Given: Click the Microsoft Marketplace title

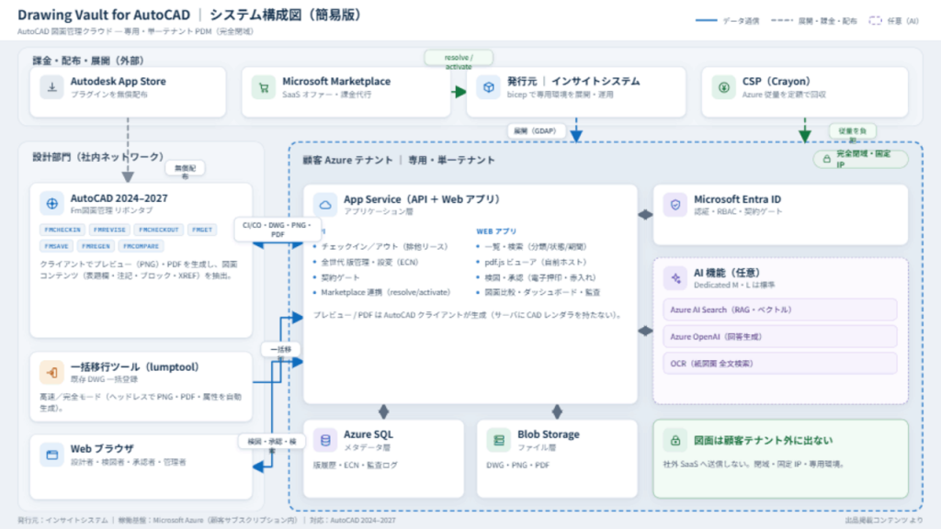Looking at the screenshot, I should click(x=336, y=82).
